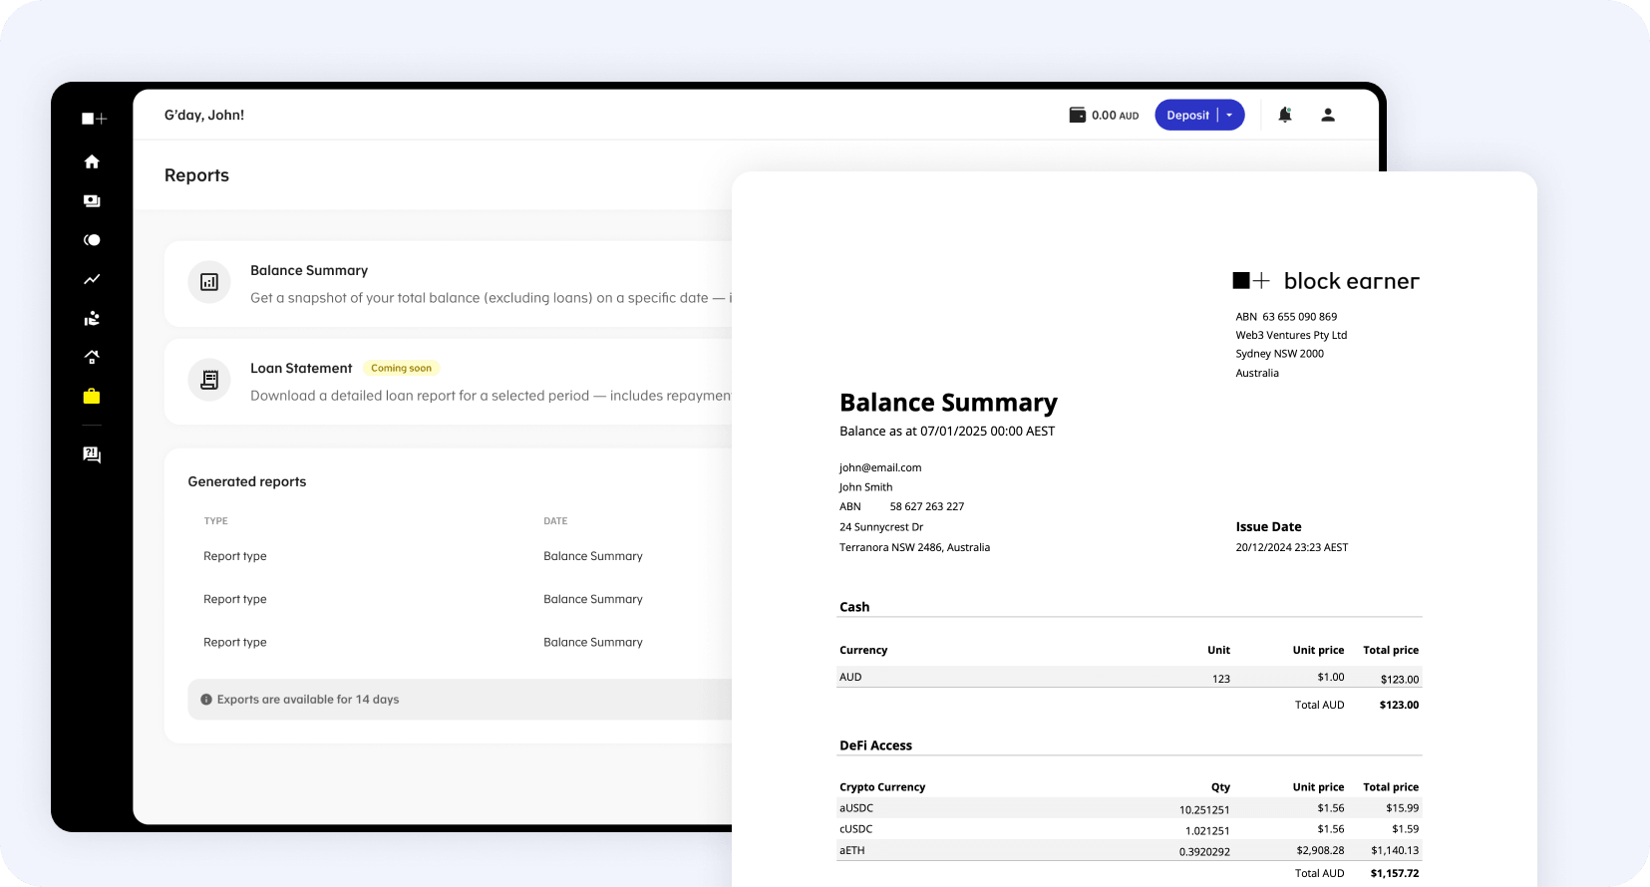Screen dimensions: 1650x887
Task: Click the Cash total $123.00 bold value
Action: click(x=1399, y=705)
